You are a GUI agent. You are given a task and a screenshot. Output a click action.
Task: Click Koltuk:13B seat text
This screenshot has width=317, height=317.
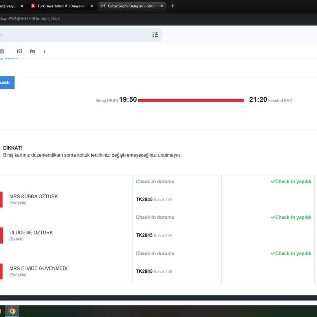point(163,272)
